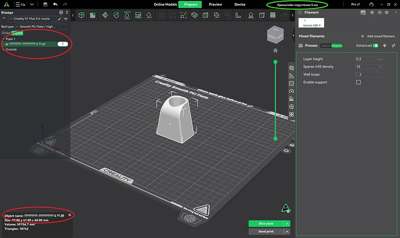The width and height of the screenshot is (400, 238).
Task: Click the Slice plate button
Action: tap(266, 224)
